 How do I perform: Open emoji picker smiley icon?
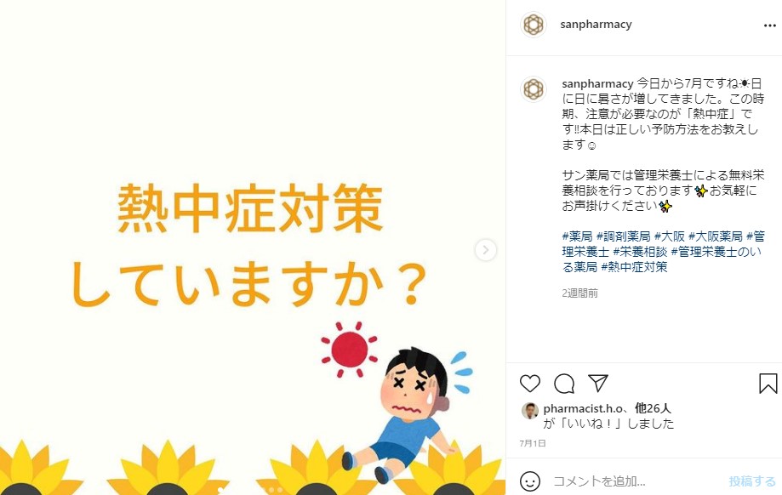[x=529, y=481]
